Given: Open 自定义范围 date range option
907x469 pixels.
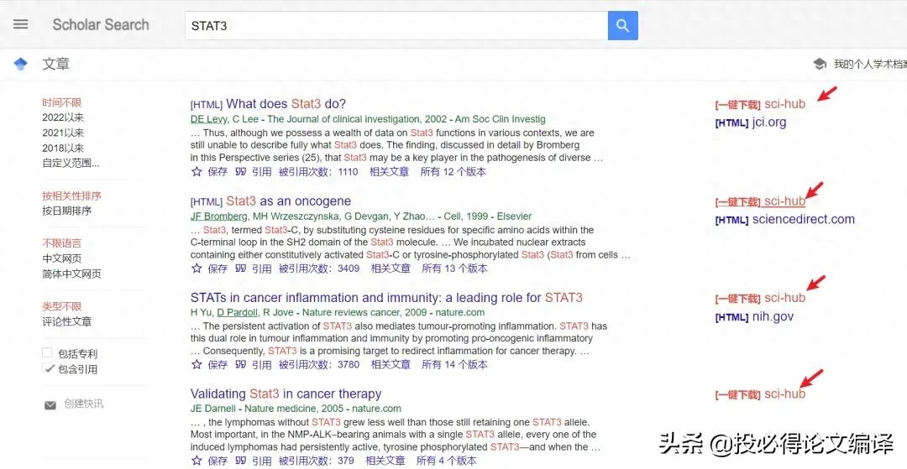Looking at the screenshot, I should pos(71,164).
